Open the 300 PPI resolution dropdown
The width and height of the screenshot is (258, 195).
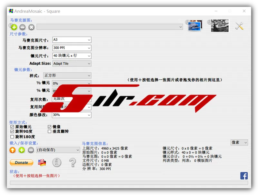point(72,48)
